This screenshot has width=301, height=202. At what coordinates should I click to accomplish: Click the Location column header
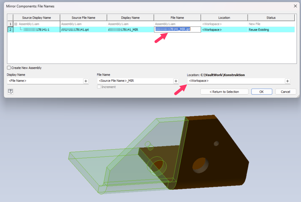224,18
